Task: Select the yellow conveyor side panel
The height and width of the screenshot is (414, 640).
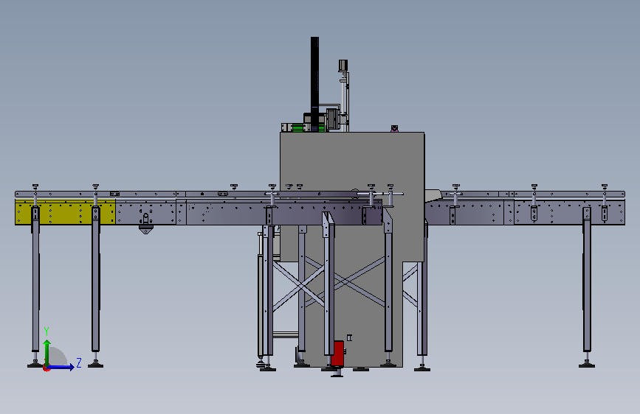Action: [65, 212]
